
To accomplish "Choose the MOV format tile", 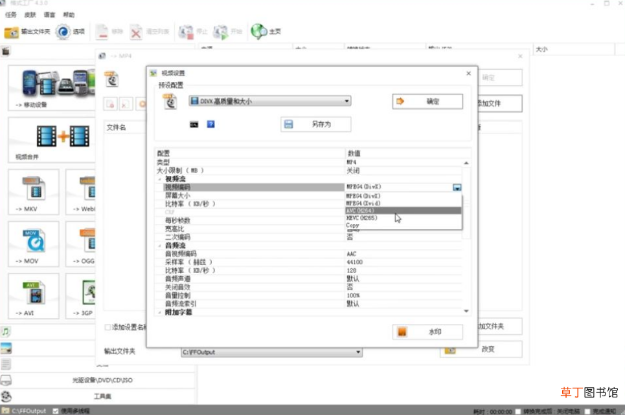I will (x=34, y=244).
